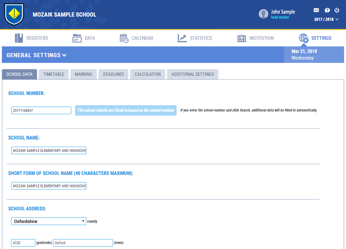Select the Additional Settings tab
This screenshot has height=249, width=346.
[192, 74]
